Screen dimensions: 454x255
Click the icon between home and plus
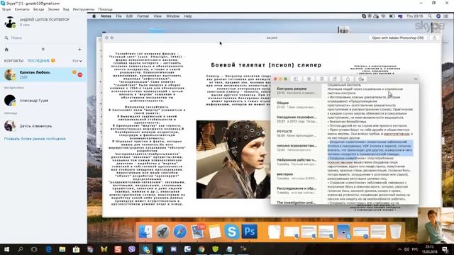[43, 50]
